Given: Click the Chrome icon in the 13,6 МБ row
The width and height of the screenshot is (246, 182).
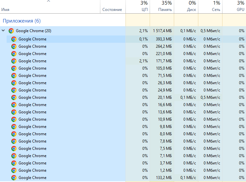Looking at the screenshot, I should click(14, 112).
